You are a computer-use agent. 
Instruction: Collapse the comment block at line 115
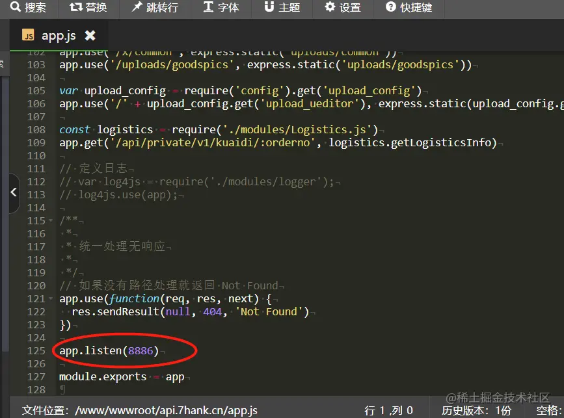click(x=51, y=220)
